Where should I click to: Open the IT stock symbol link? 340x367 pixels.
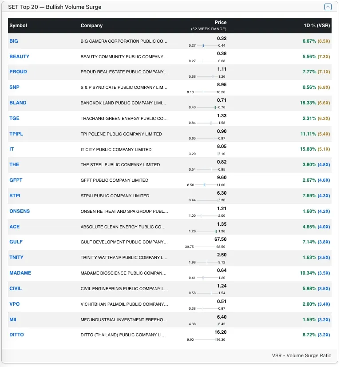coord(12,149)
